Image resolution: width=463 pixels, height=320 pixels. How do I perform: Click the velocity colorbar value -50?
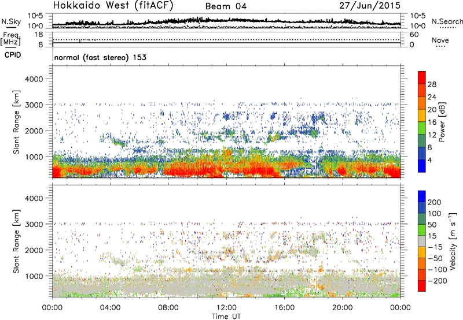point(435,258)
